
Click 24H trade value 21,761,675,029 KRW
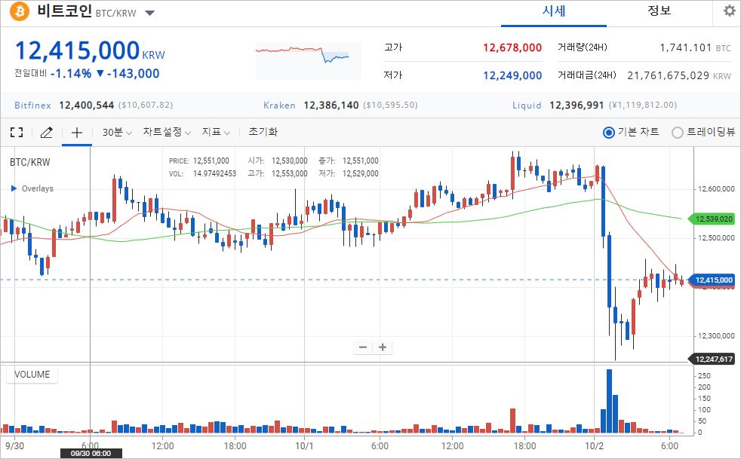coord(679,75)
